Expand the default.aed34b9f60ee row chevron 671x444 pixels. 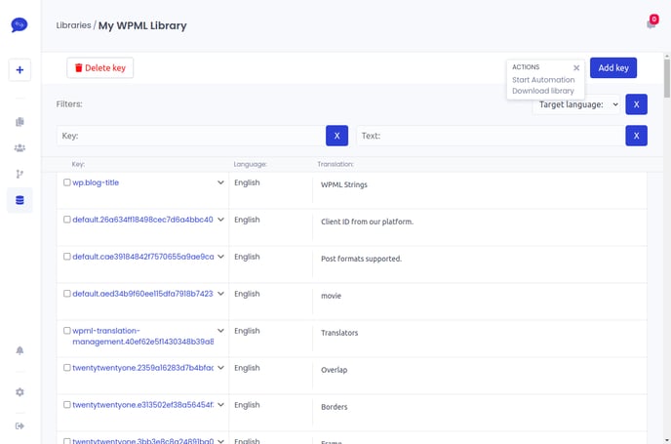pos(220,294)
